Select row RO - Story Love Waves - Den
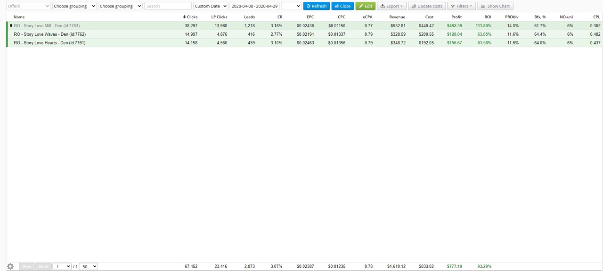 click(304, 34)
